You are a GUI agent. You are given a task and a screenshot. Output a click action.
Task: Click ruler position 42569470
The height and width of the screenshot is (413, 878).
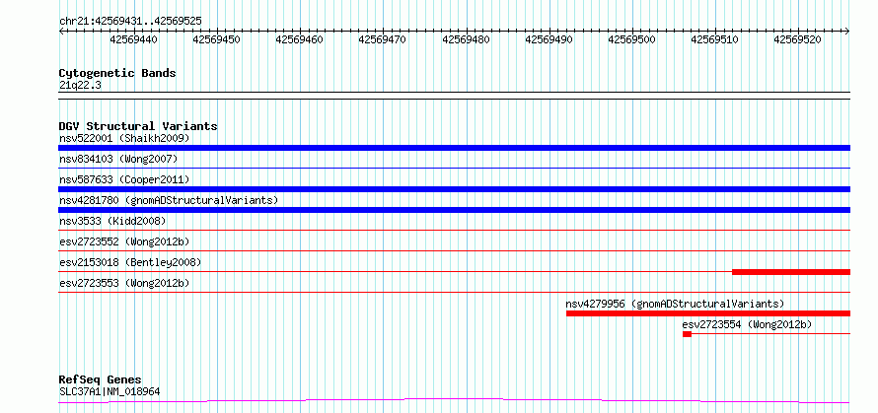click(383, 39)
